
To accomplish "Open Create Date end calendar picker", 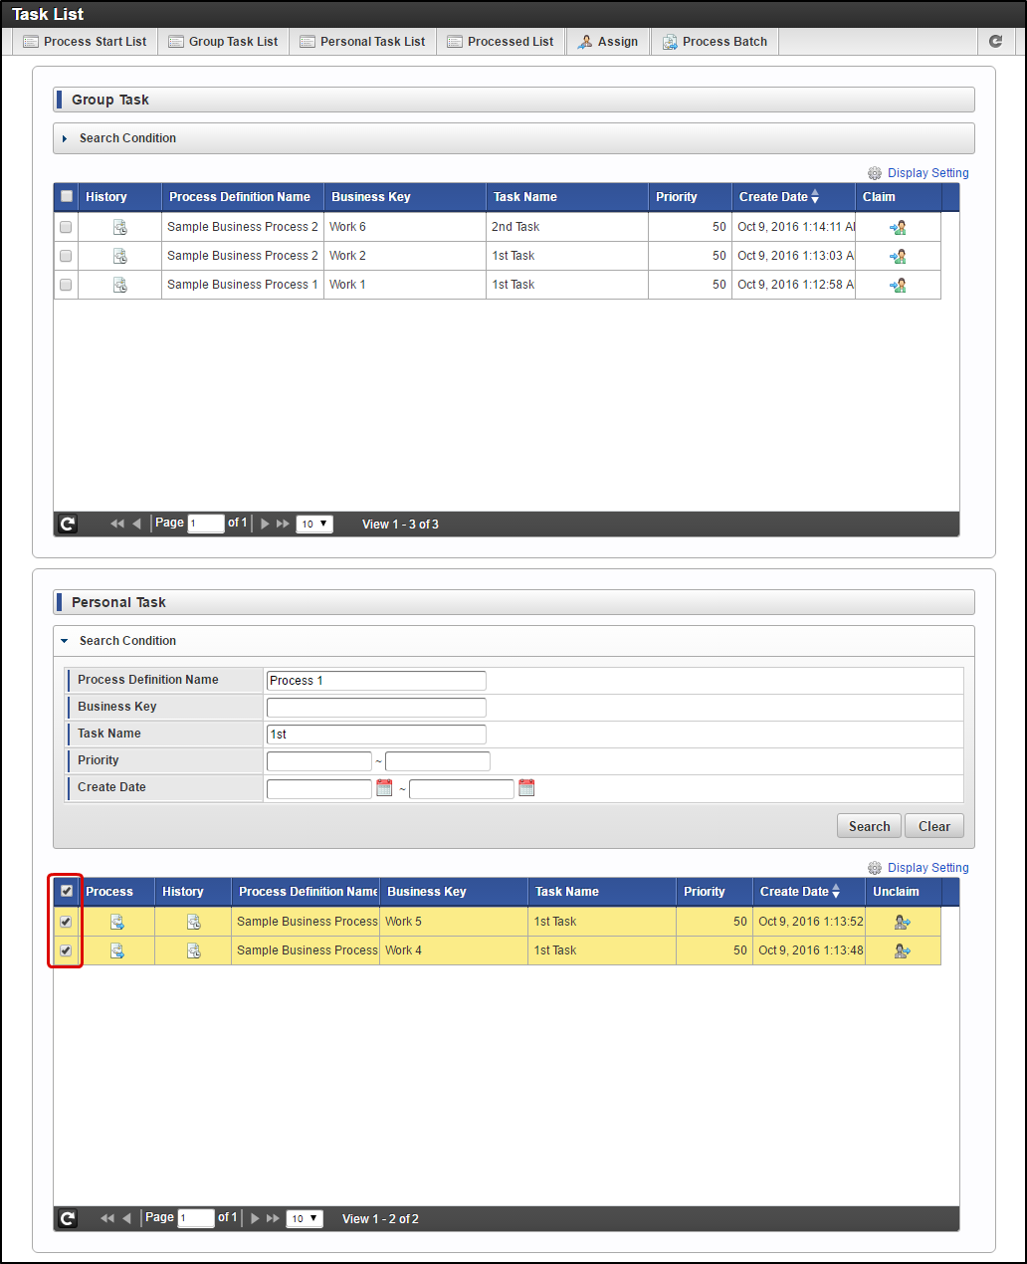I will (526, 788).
